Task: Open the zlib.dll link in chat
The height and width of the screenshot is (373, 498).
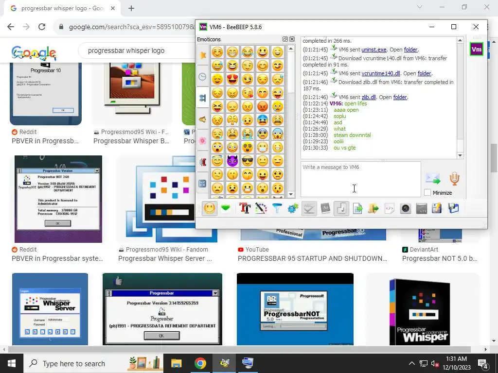Action: click(369, 97)
